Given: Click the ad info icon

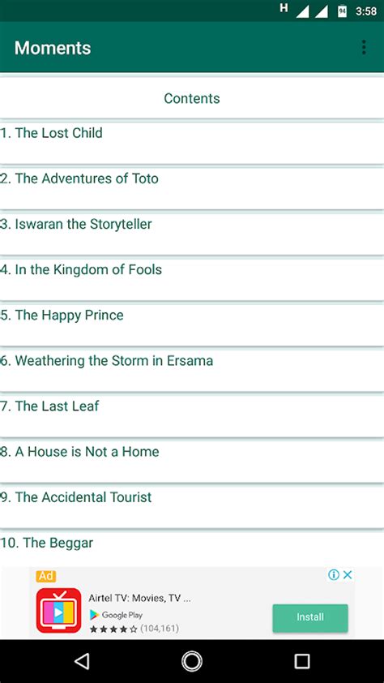Looking at the screenshot, I should 334,575.
